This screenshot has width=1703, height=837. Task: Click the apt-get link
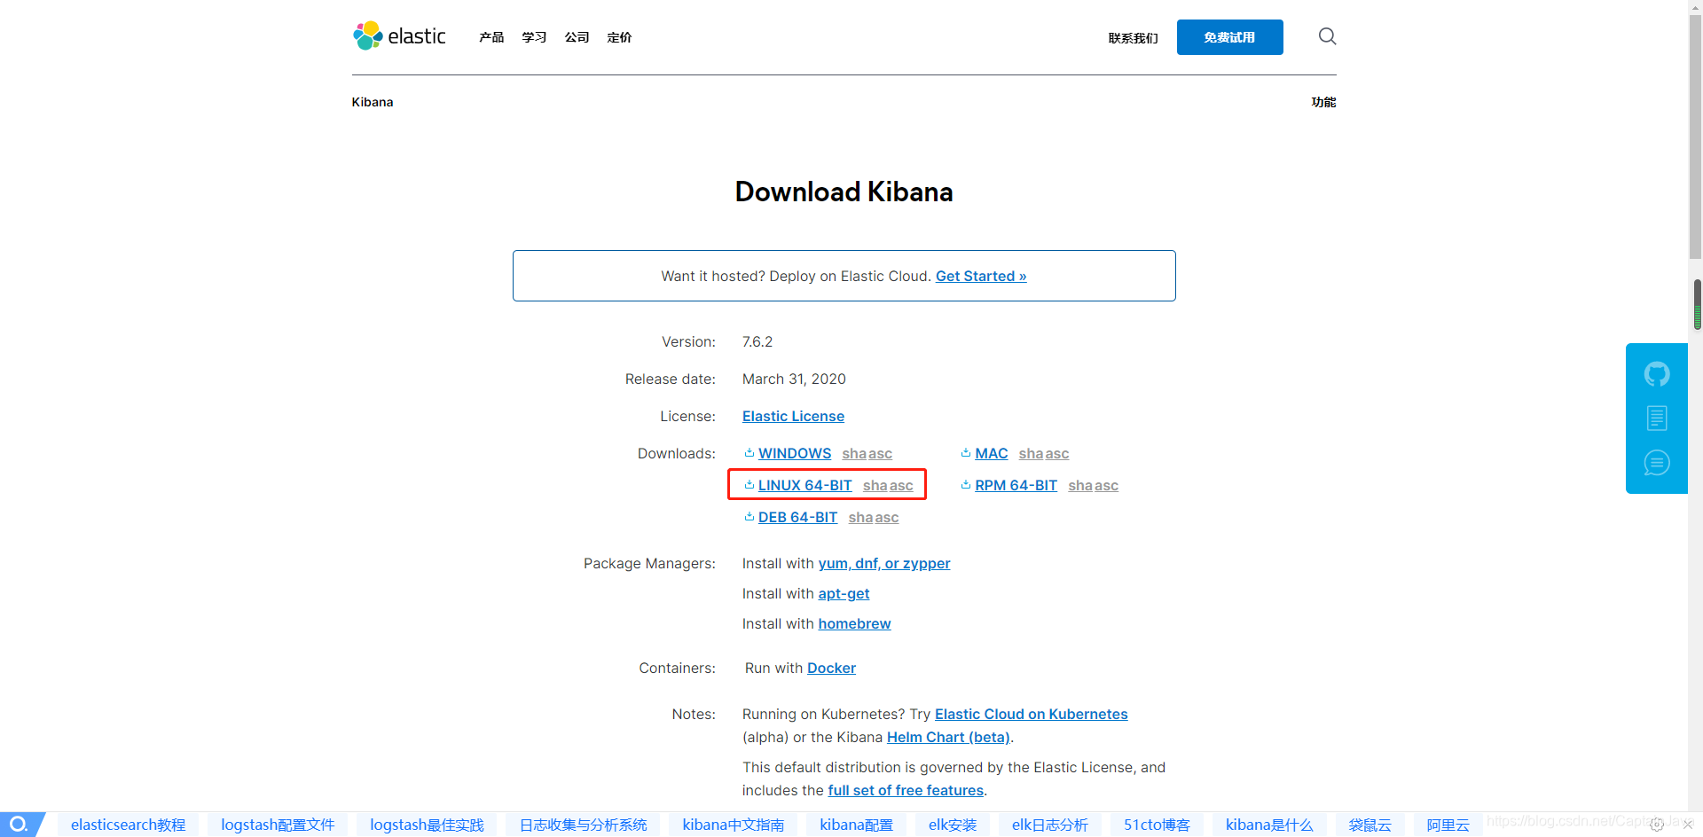[x=844, y=593]
